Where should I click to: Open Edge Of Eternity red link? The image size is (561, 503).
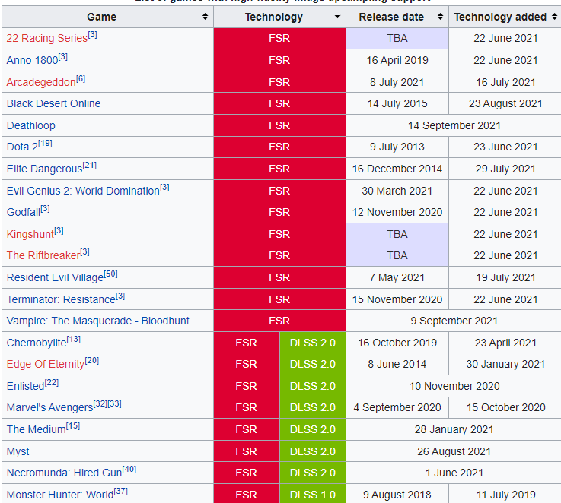coord(46,364)
